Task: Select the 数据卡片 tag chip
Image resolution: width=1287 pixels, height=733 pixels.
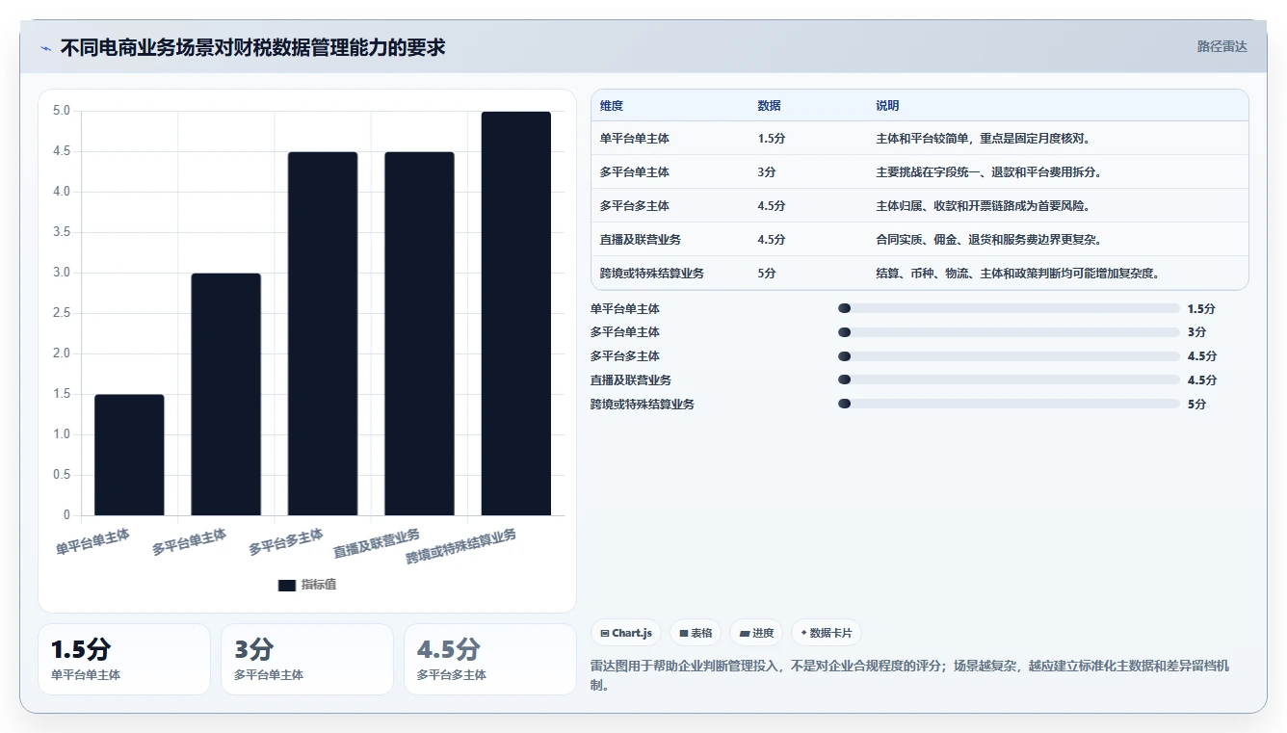Action: tap(827, 633)
